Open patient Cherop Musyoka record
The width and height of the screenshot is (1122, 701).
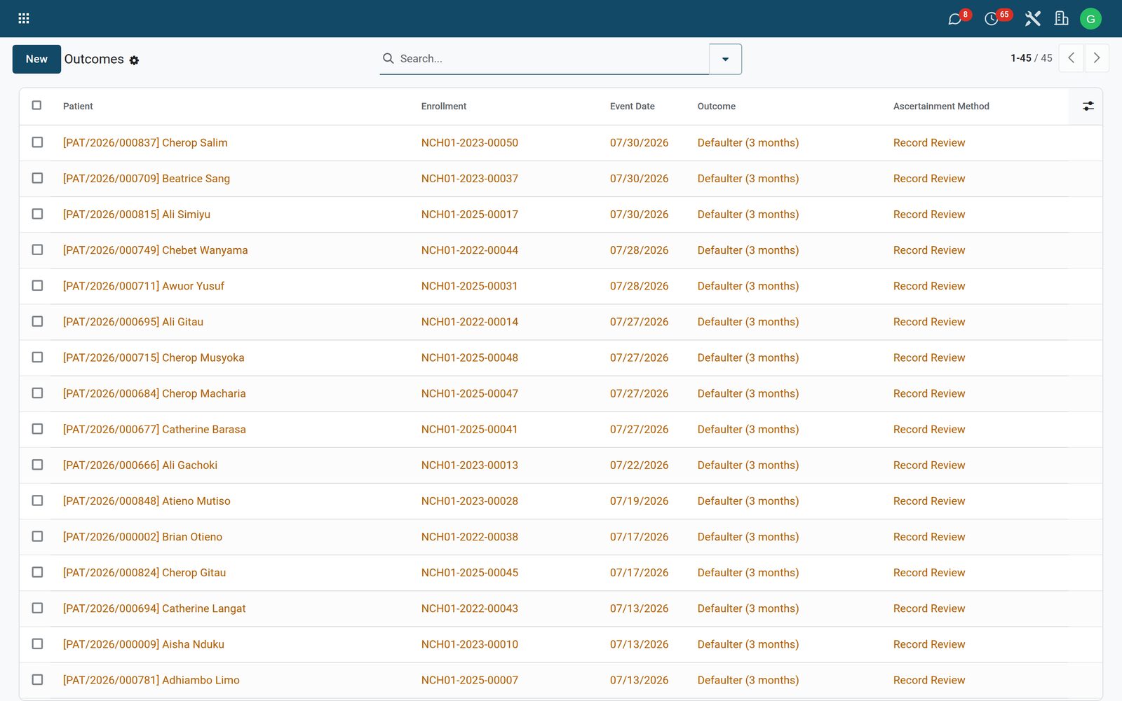click(x=154, y=358)
